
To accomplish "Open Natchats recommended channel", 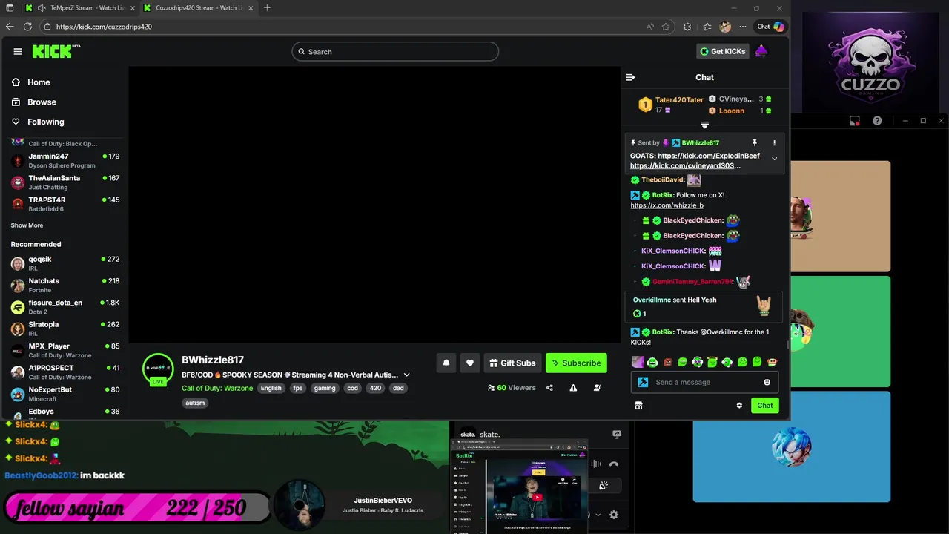I will click(65, 285).
